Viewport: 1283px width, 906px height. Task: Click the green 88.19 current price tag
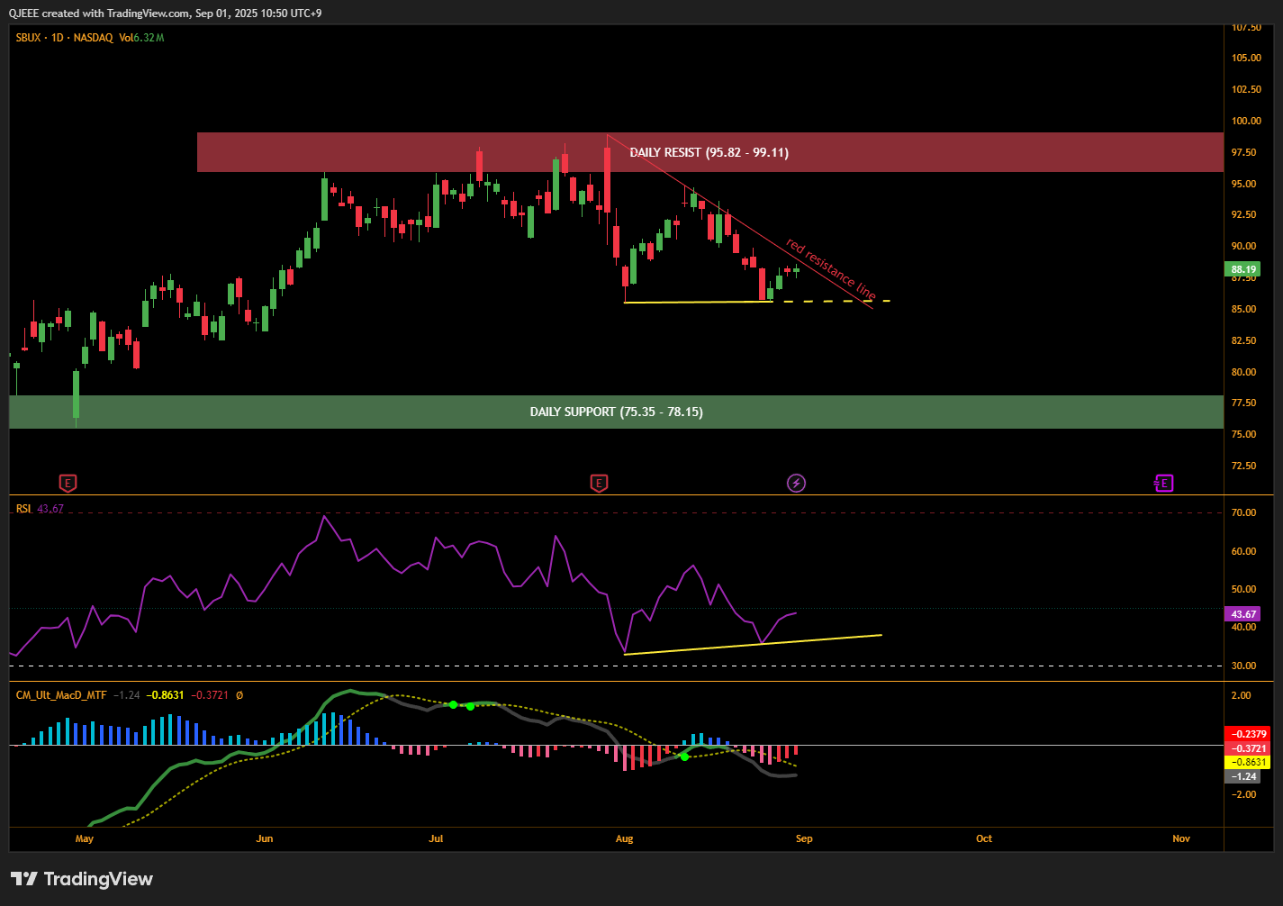(1243, 269)
